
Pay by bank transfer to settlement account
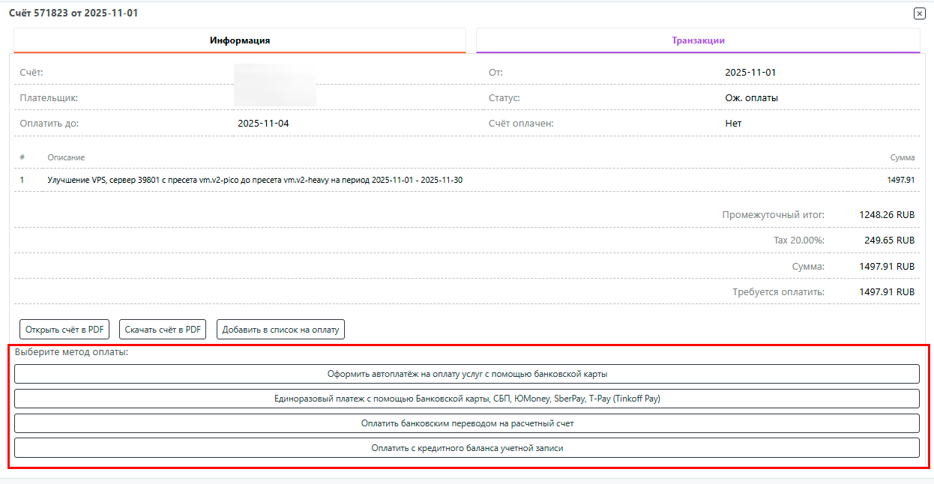pos(466,423)
